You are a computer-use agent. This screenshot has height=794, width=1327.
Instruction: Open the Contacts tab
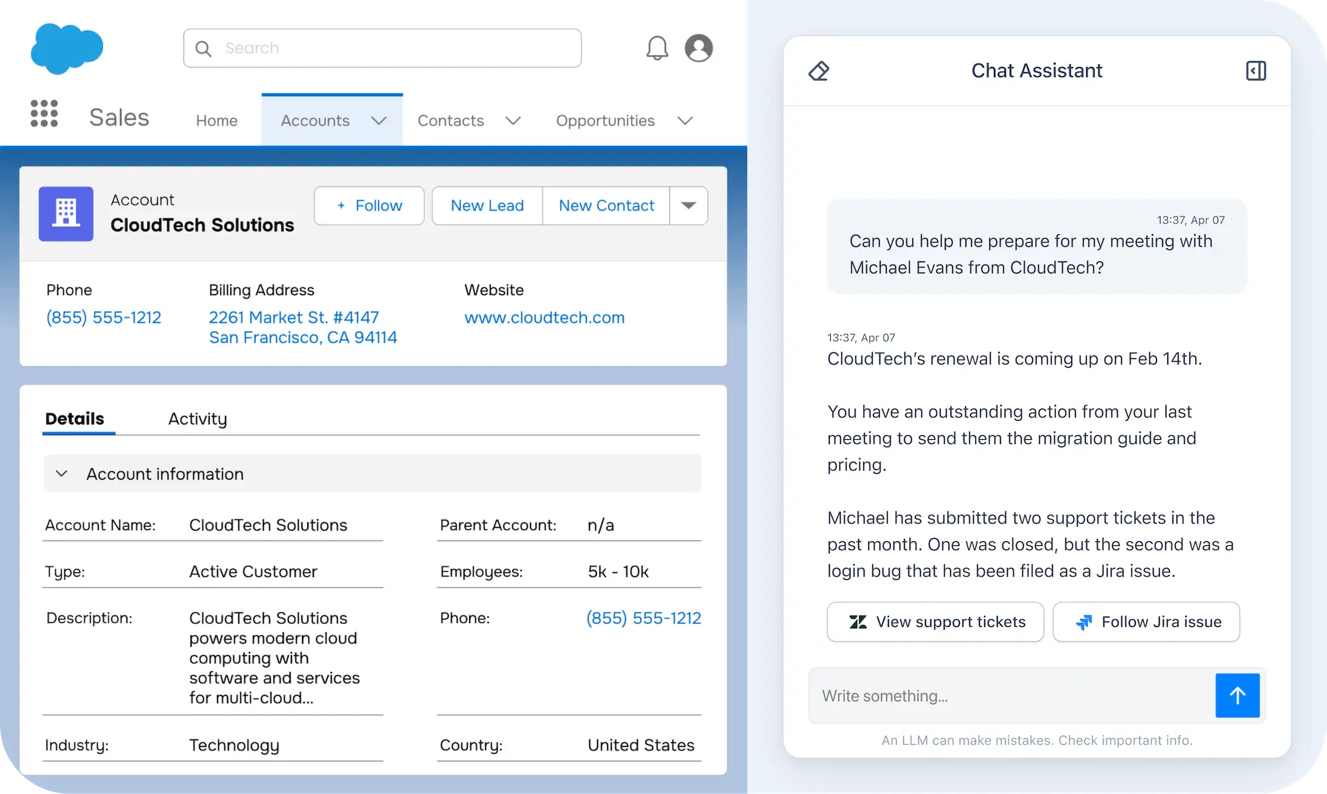pyautogui.click(x=451, y=121)
